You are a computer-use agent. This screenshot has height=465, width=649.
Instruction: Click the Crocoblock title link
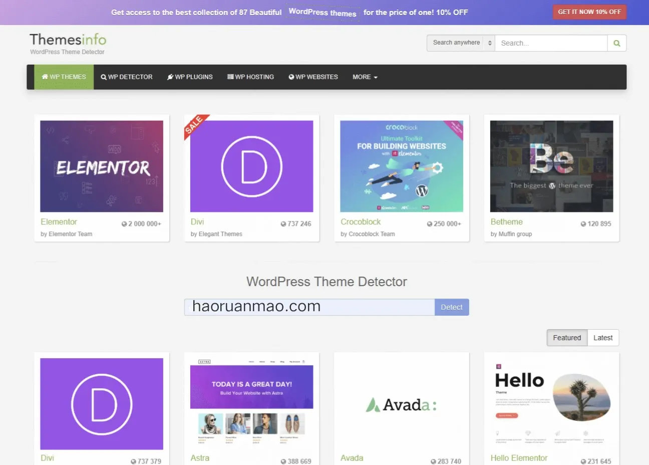[361, 222]
